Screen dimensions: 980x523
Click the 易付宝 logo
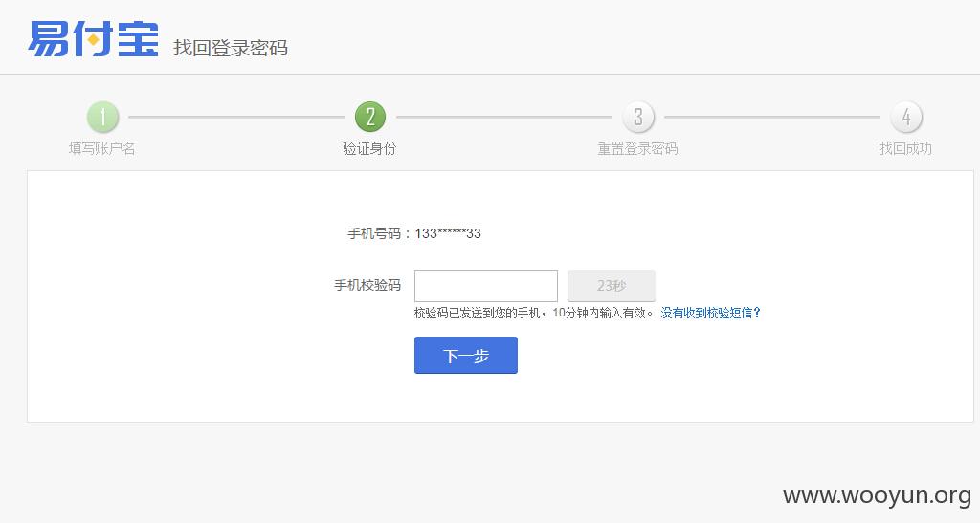(x=93, y=38)
